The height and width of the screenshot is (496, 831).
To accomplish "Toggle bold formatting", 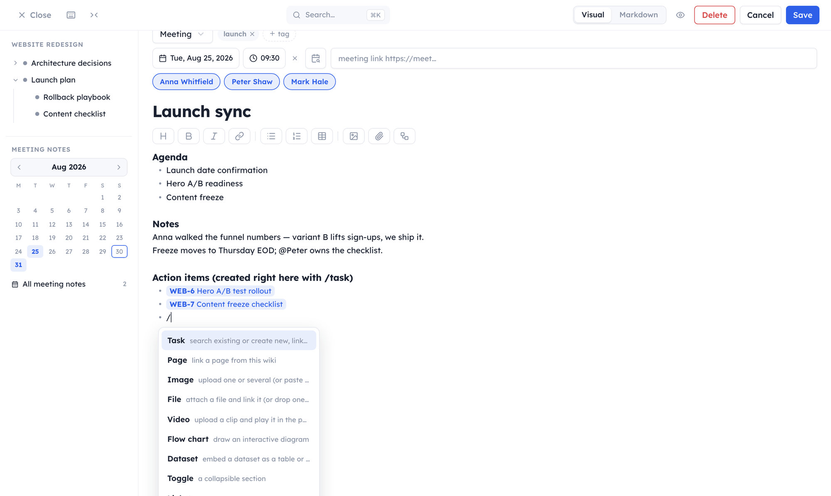I will [x=189, y=136].
